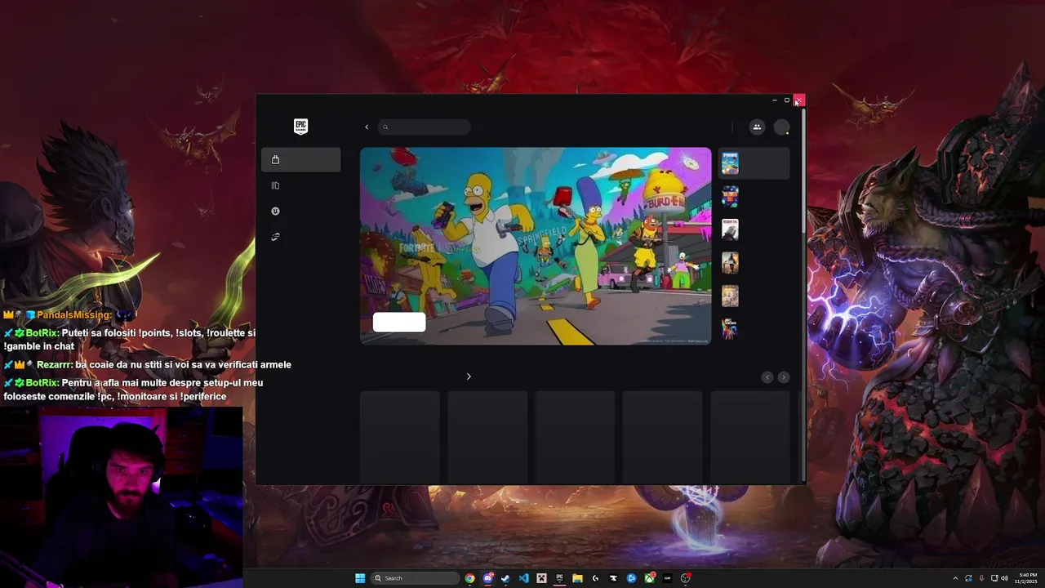Open the Library icon in the Epic sidebar

275,185
